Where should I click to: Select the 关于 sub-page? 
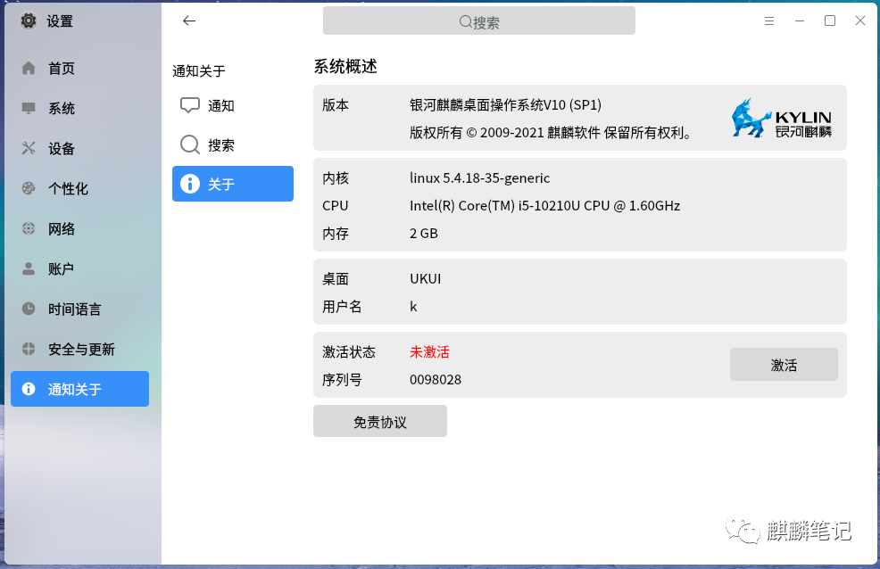pos(233,184)
